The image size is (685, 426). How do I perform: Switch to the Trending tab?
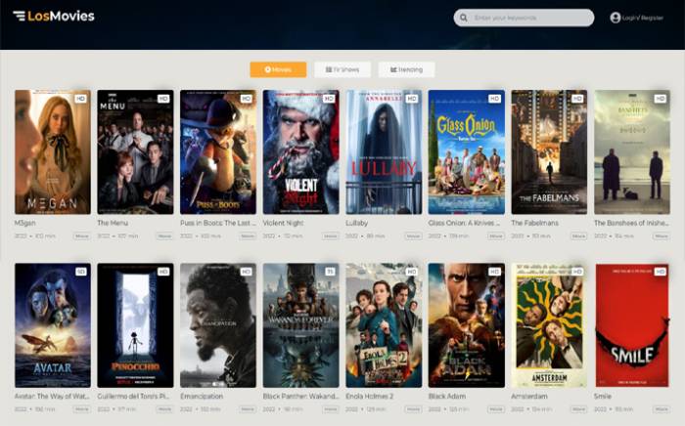(x=406, y=69)
